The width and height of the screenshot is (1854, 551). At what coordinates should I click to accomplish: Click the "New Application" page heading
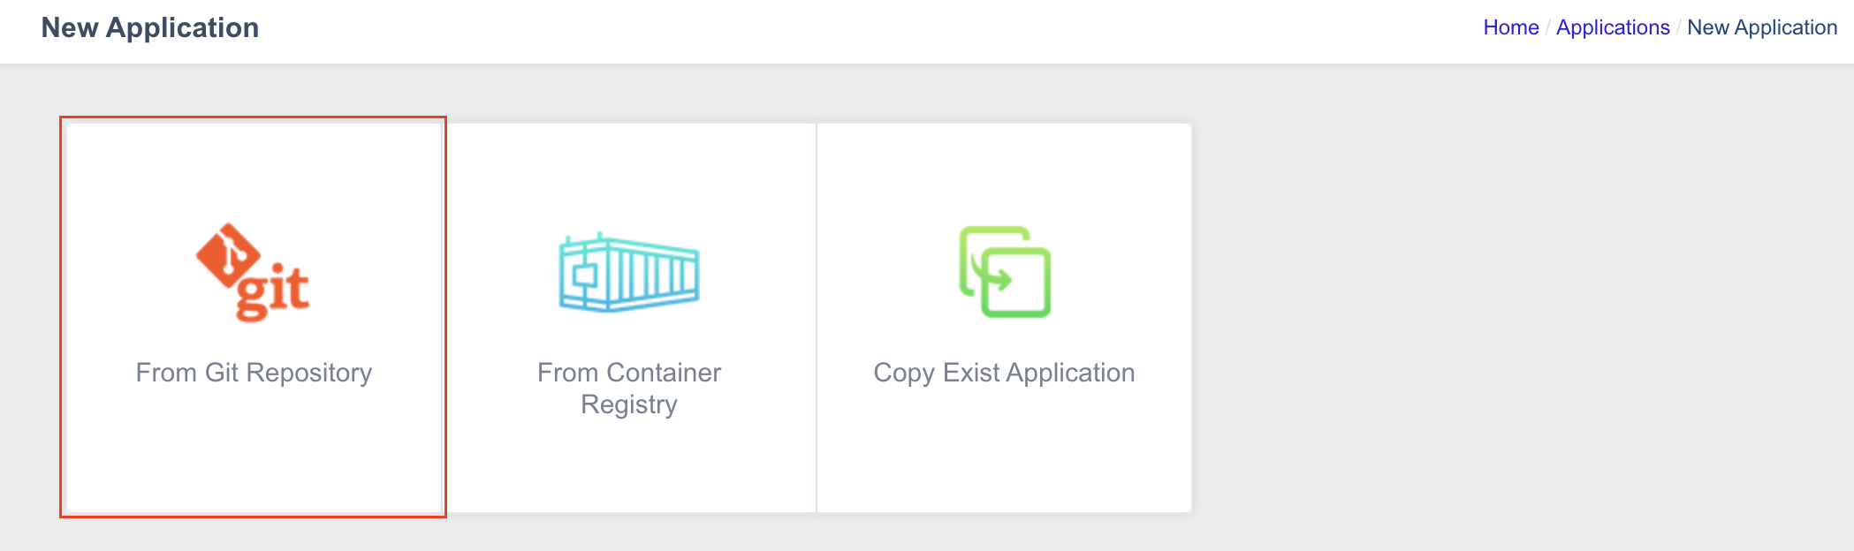pos(150,27)
